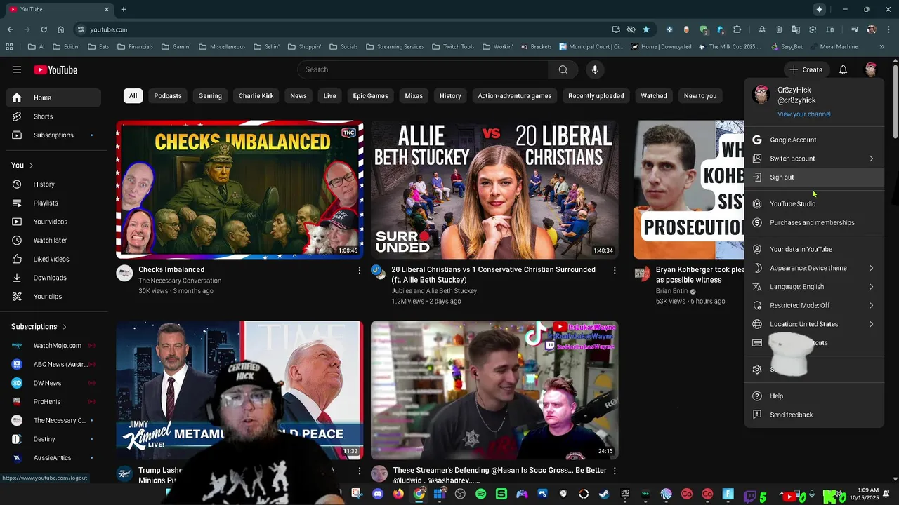The height and width of the screenshot is (505, 899).
Task: Open the notifications bell
Action: (x=843, y=69)
